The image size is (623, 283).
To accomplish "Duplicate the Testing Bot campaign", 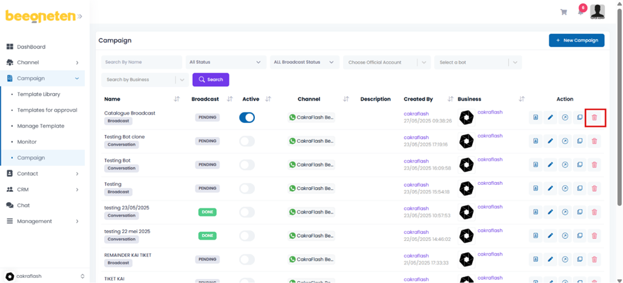I will point(580,164).
